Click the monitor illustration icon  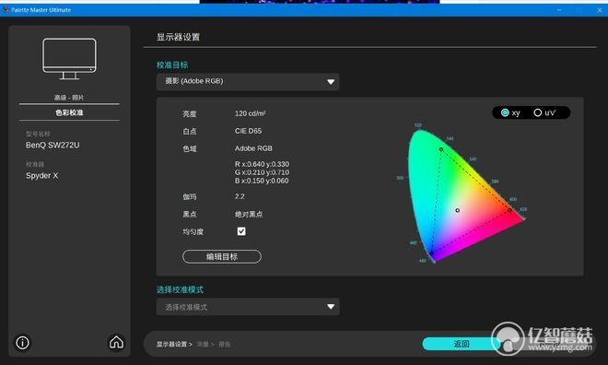pyautogui.click(x=69, y=59)
